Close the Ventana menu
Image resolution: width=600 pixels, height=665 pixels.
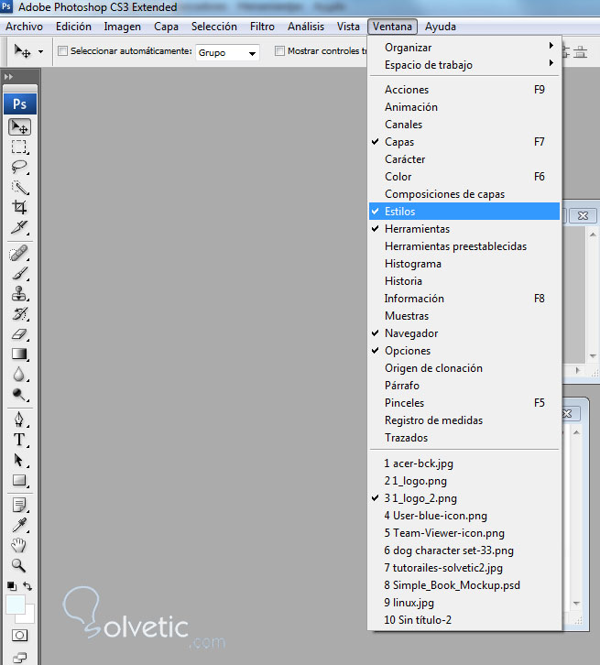[392, 27]
